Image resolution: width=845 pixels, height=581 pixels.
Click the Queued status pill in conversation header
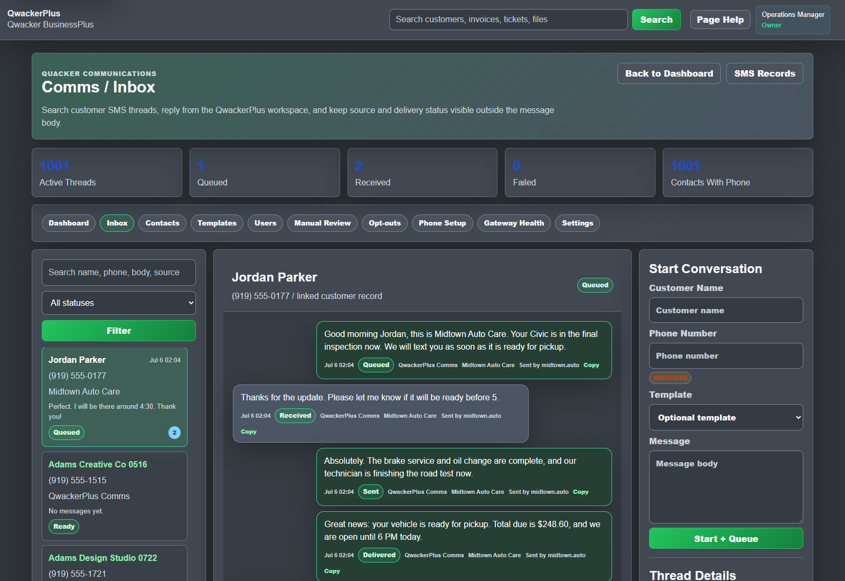[595, 285]
